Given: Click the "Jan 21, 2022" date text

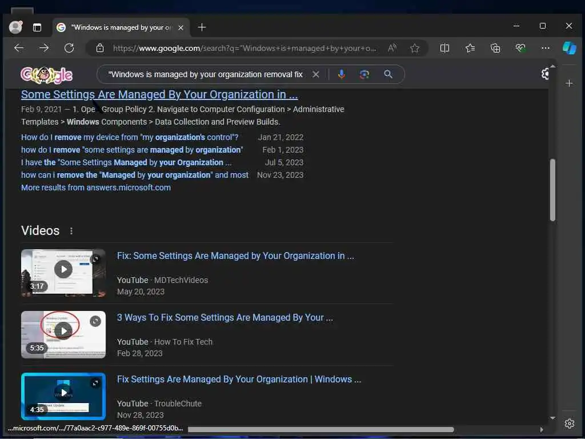Looking at the screenshot, I should (x=280, y=137).
